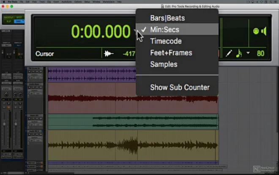Screen dimensions: 279x175
Task: Open Audio Bass track view selector
Action: [35, 91]
